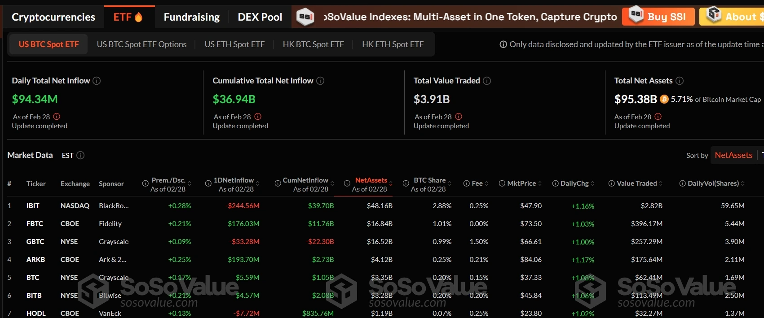Click red alert icon under Total Value Traded
The width and height of the screenshot is (764, 318).
[x=459, y=117]
